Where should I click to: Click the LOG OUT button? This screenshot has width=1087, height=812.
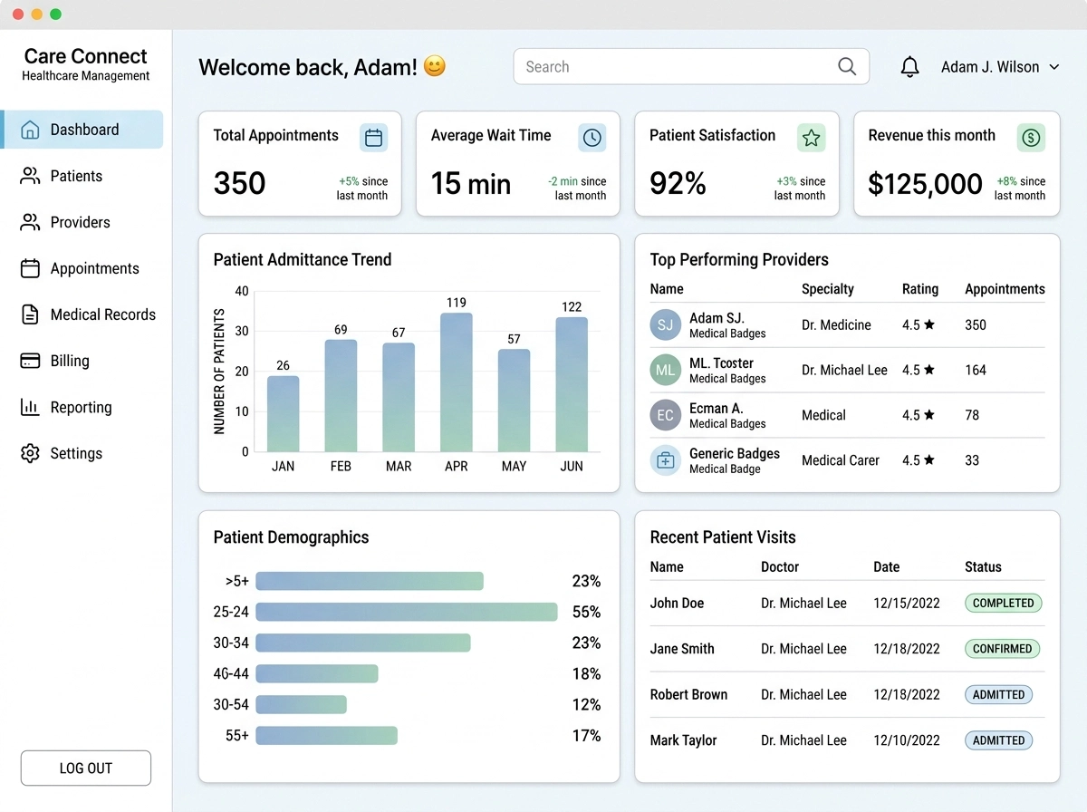point(86,768)
